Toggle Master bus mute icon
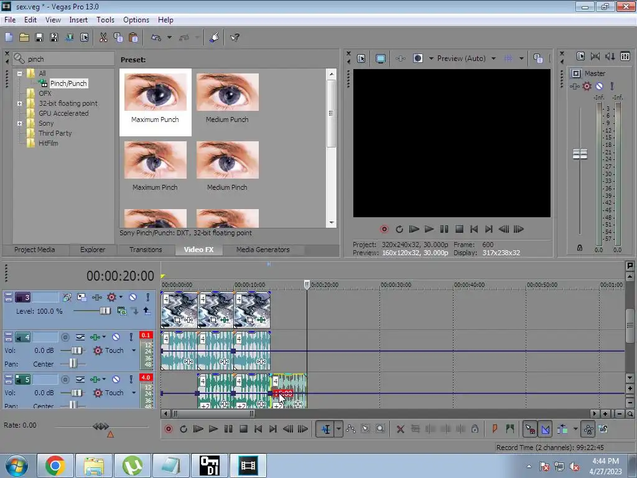This screenshot has height=478, width=637. pyautogui.click(x=599, y=86)
